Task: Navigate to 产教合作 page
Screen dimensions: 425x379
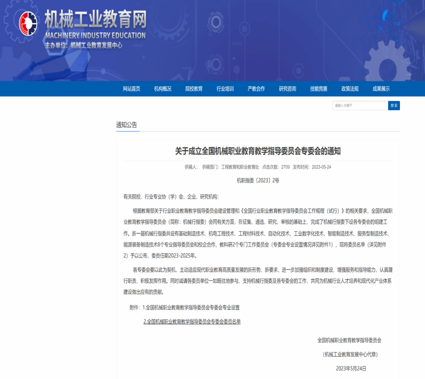Action: point(256,89)
